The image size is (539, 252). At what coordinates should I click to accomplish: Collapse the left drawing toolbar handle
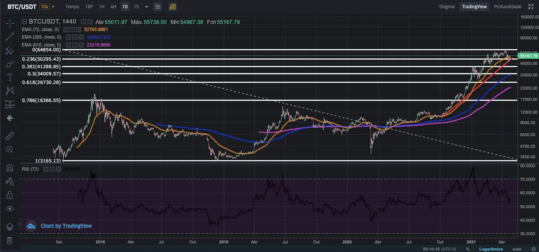point(19,225)
